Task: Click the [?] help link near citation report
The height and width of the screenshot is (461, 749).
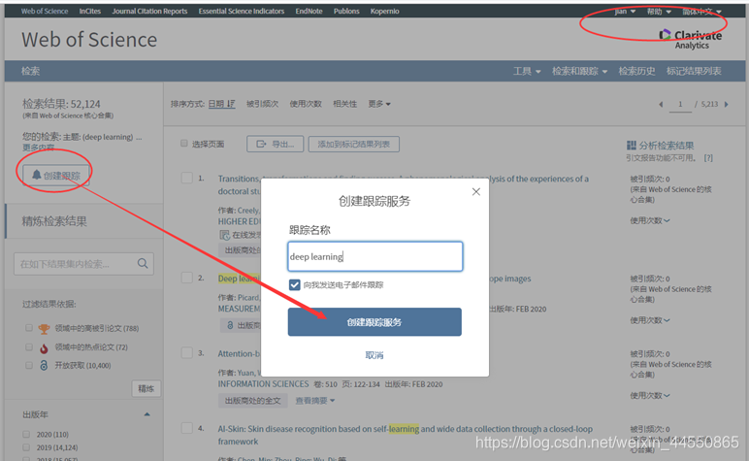Action: (708, 157)
